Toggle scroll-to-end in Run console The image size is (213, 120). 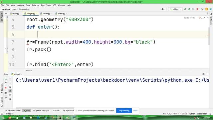[x=10, y=91]
